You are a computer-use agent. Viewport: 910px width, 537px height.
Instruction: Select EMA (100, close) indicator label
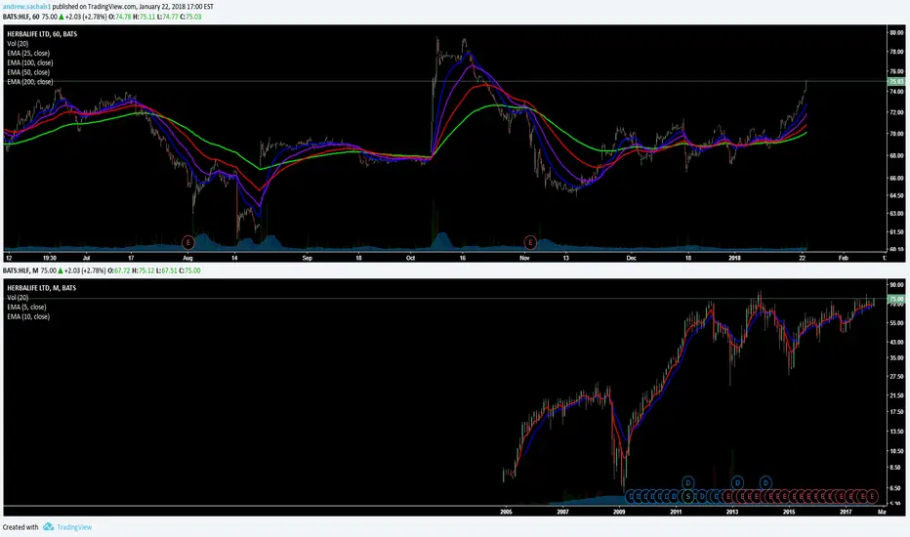click(29, 62)
